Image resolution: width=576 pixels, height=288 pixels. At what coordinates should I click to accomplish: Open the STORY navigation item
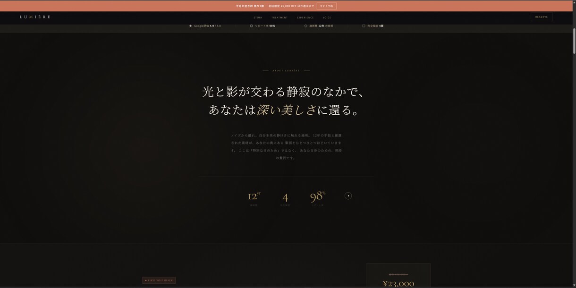(258, 17)
